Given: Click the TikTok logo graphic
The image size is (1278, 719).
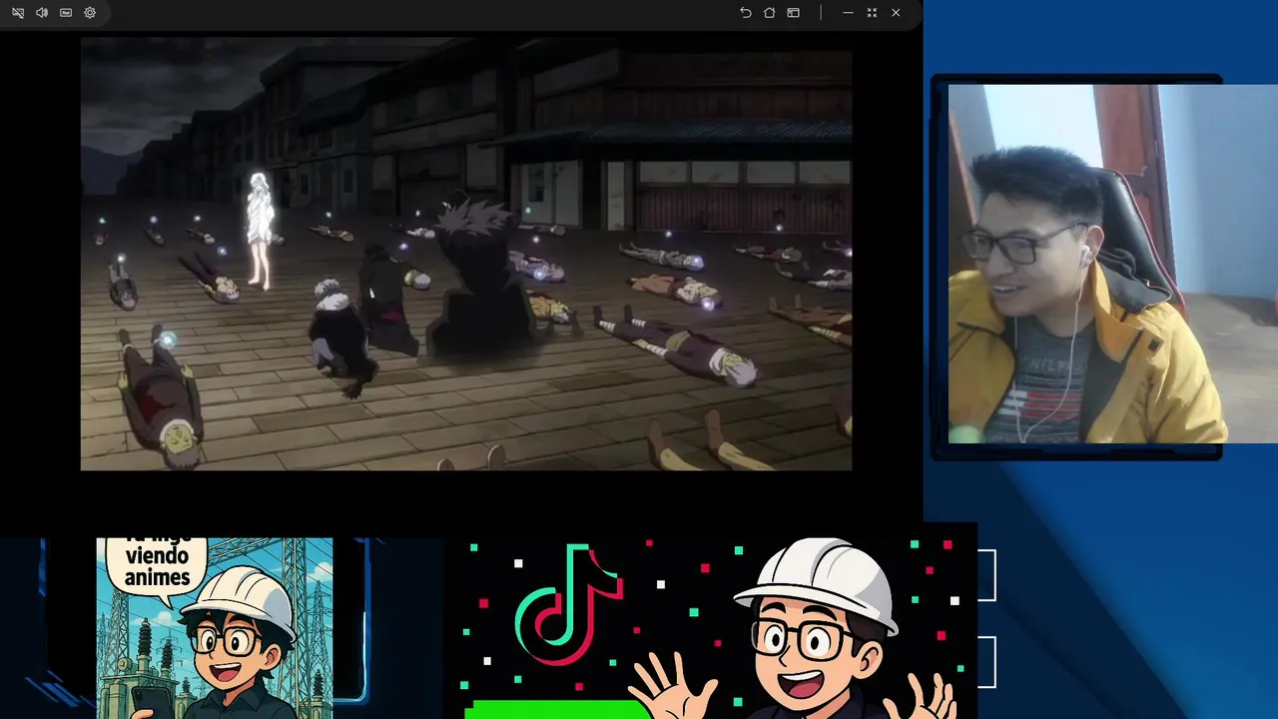Looking at the screenshot, I should [x=567, y=607].
